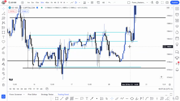Click the 18:57:26 (UTC+2) timezone
Screen dimensions: 180x101
click(x=165, y=89)
